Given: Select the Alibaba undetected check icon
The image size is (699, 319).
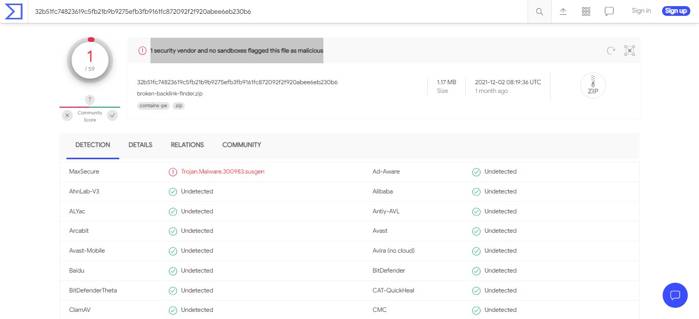Looking at the screenshot, I should [476, 192].
